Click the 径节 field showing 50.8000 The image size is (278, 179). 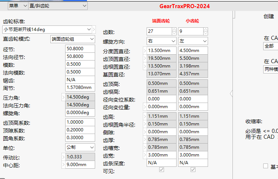pyautogui.click(x=80, y=49)
